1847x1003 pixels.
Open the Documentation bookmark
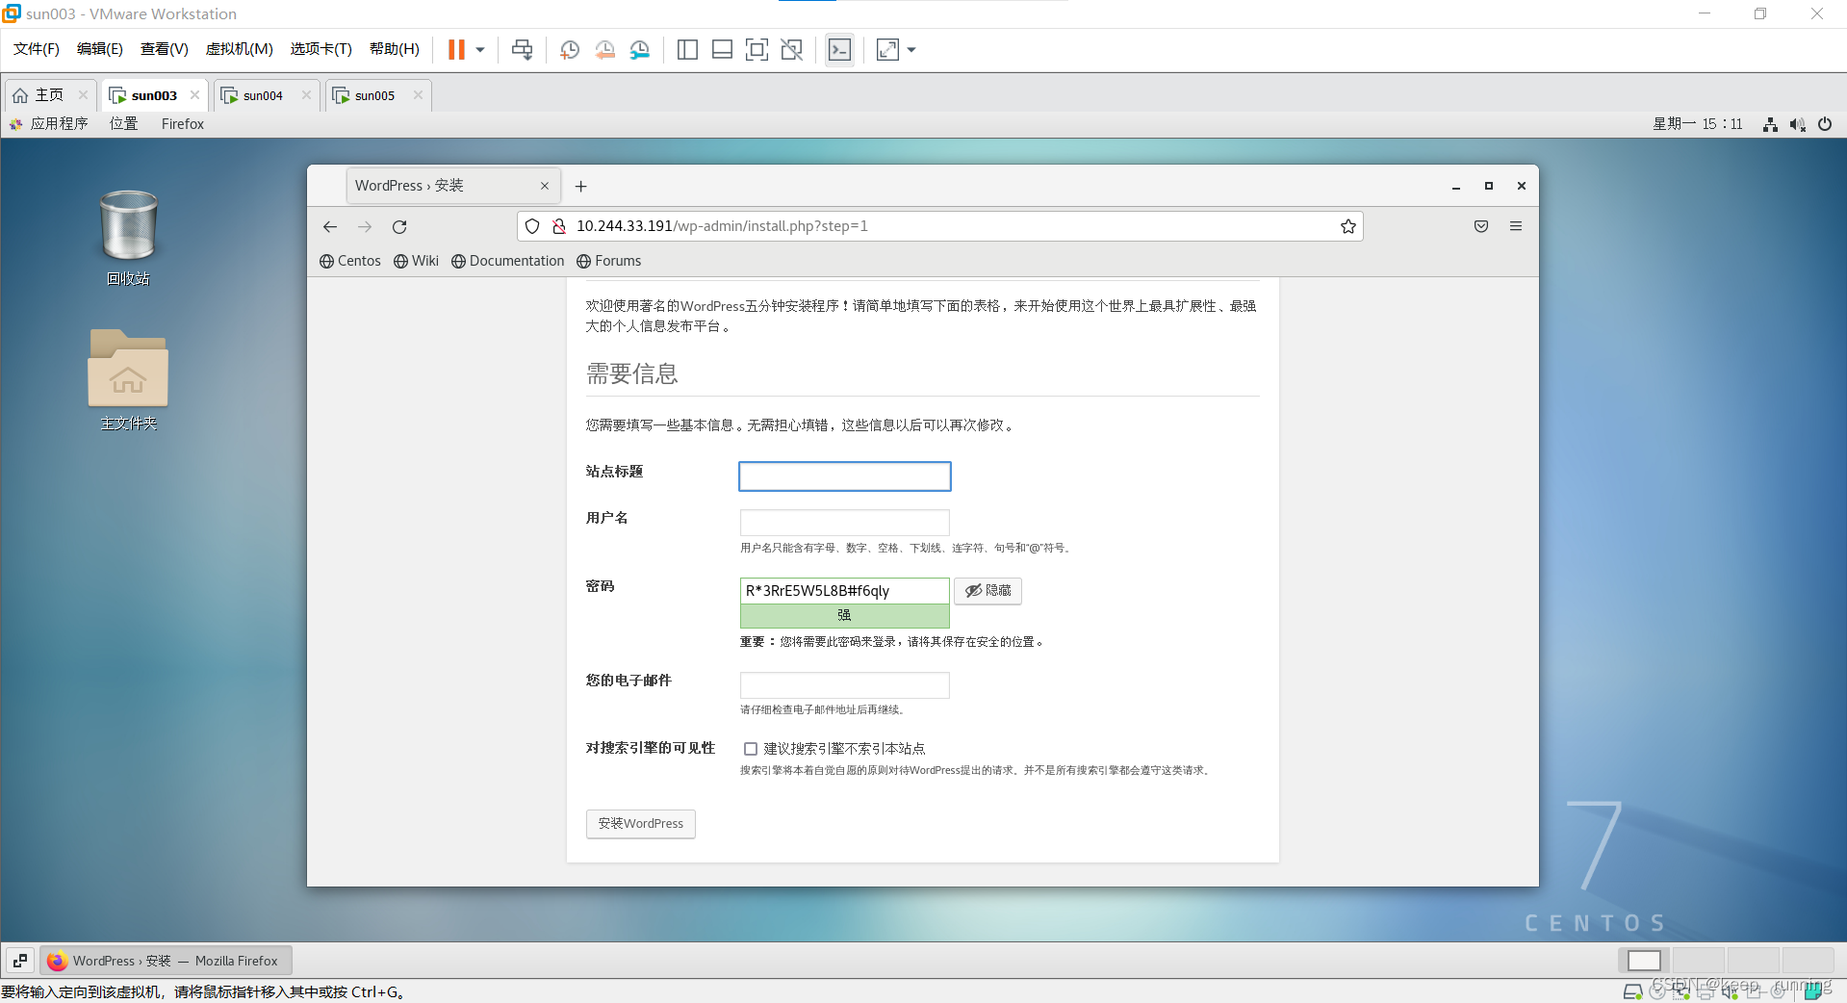click(x=507, y=261)
